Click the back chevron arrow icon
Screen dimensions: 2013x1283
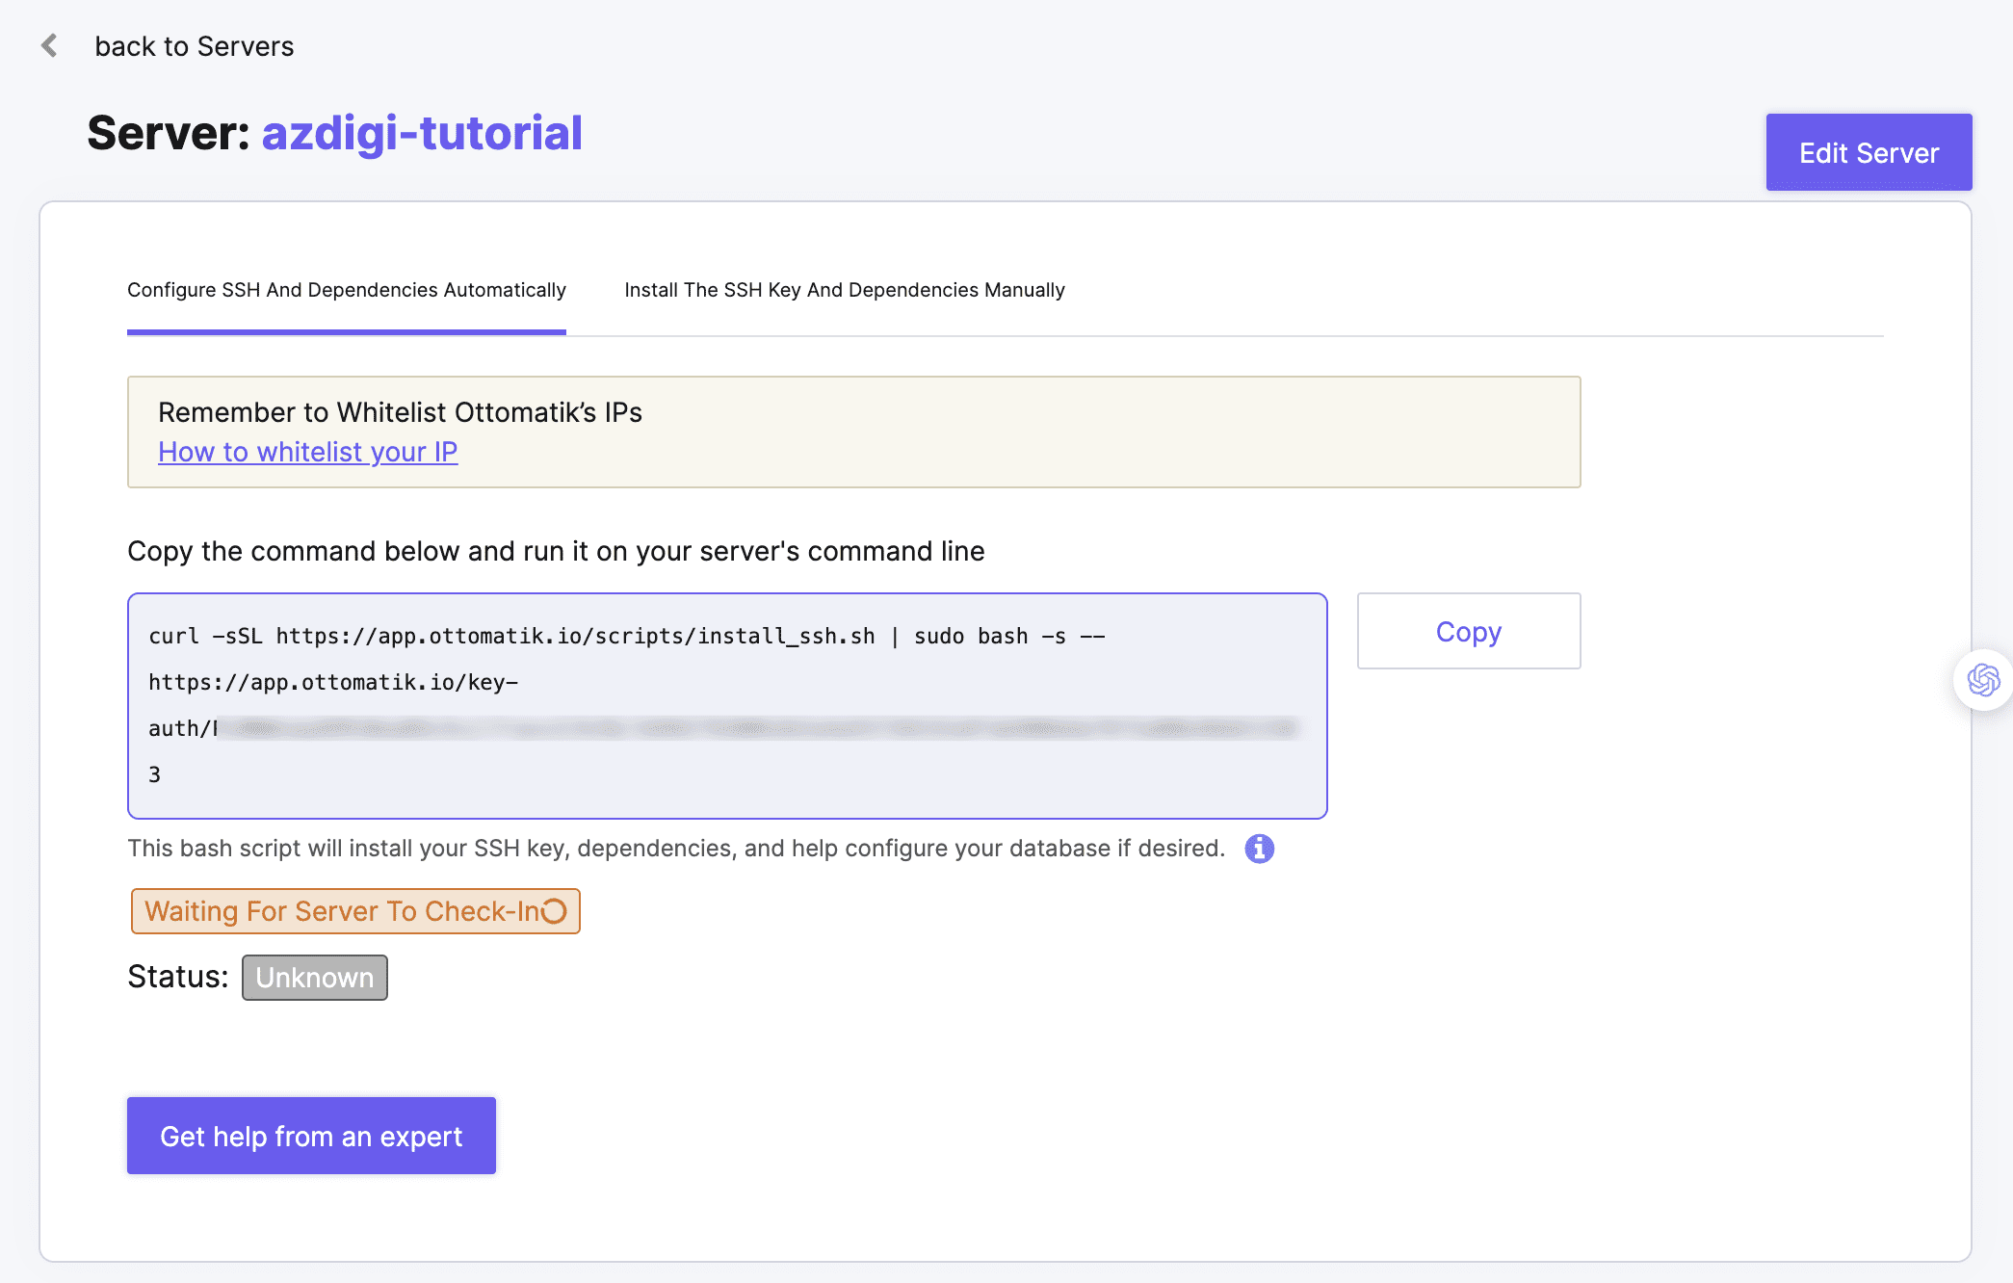click(x=50, y=45)
